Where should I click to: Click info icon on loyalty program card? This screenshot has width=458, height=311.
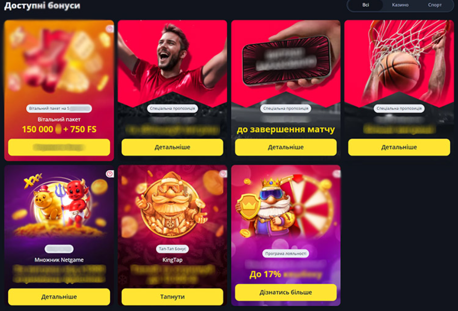(337, 174)
